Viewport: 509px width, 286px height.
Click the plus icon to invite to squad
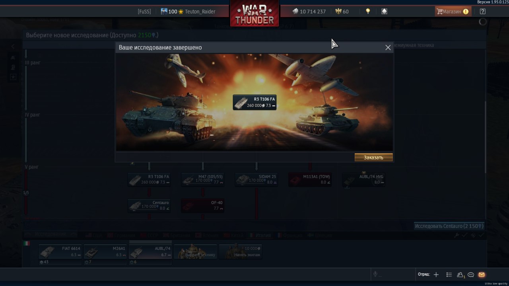(x=436, y=274)
